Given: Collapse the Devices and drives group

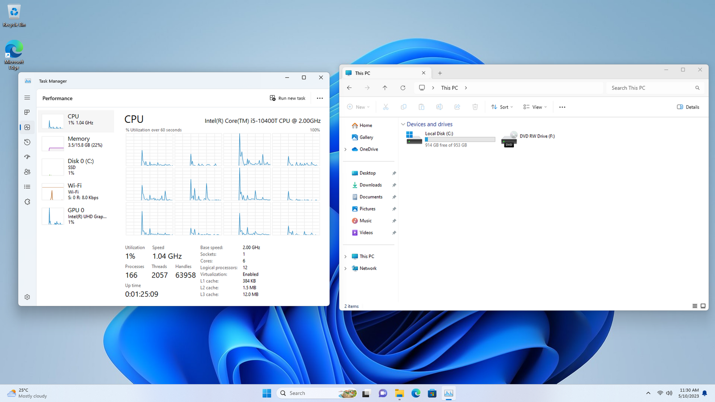Looking at the screenshot, I should pos(403,125).
